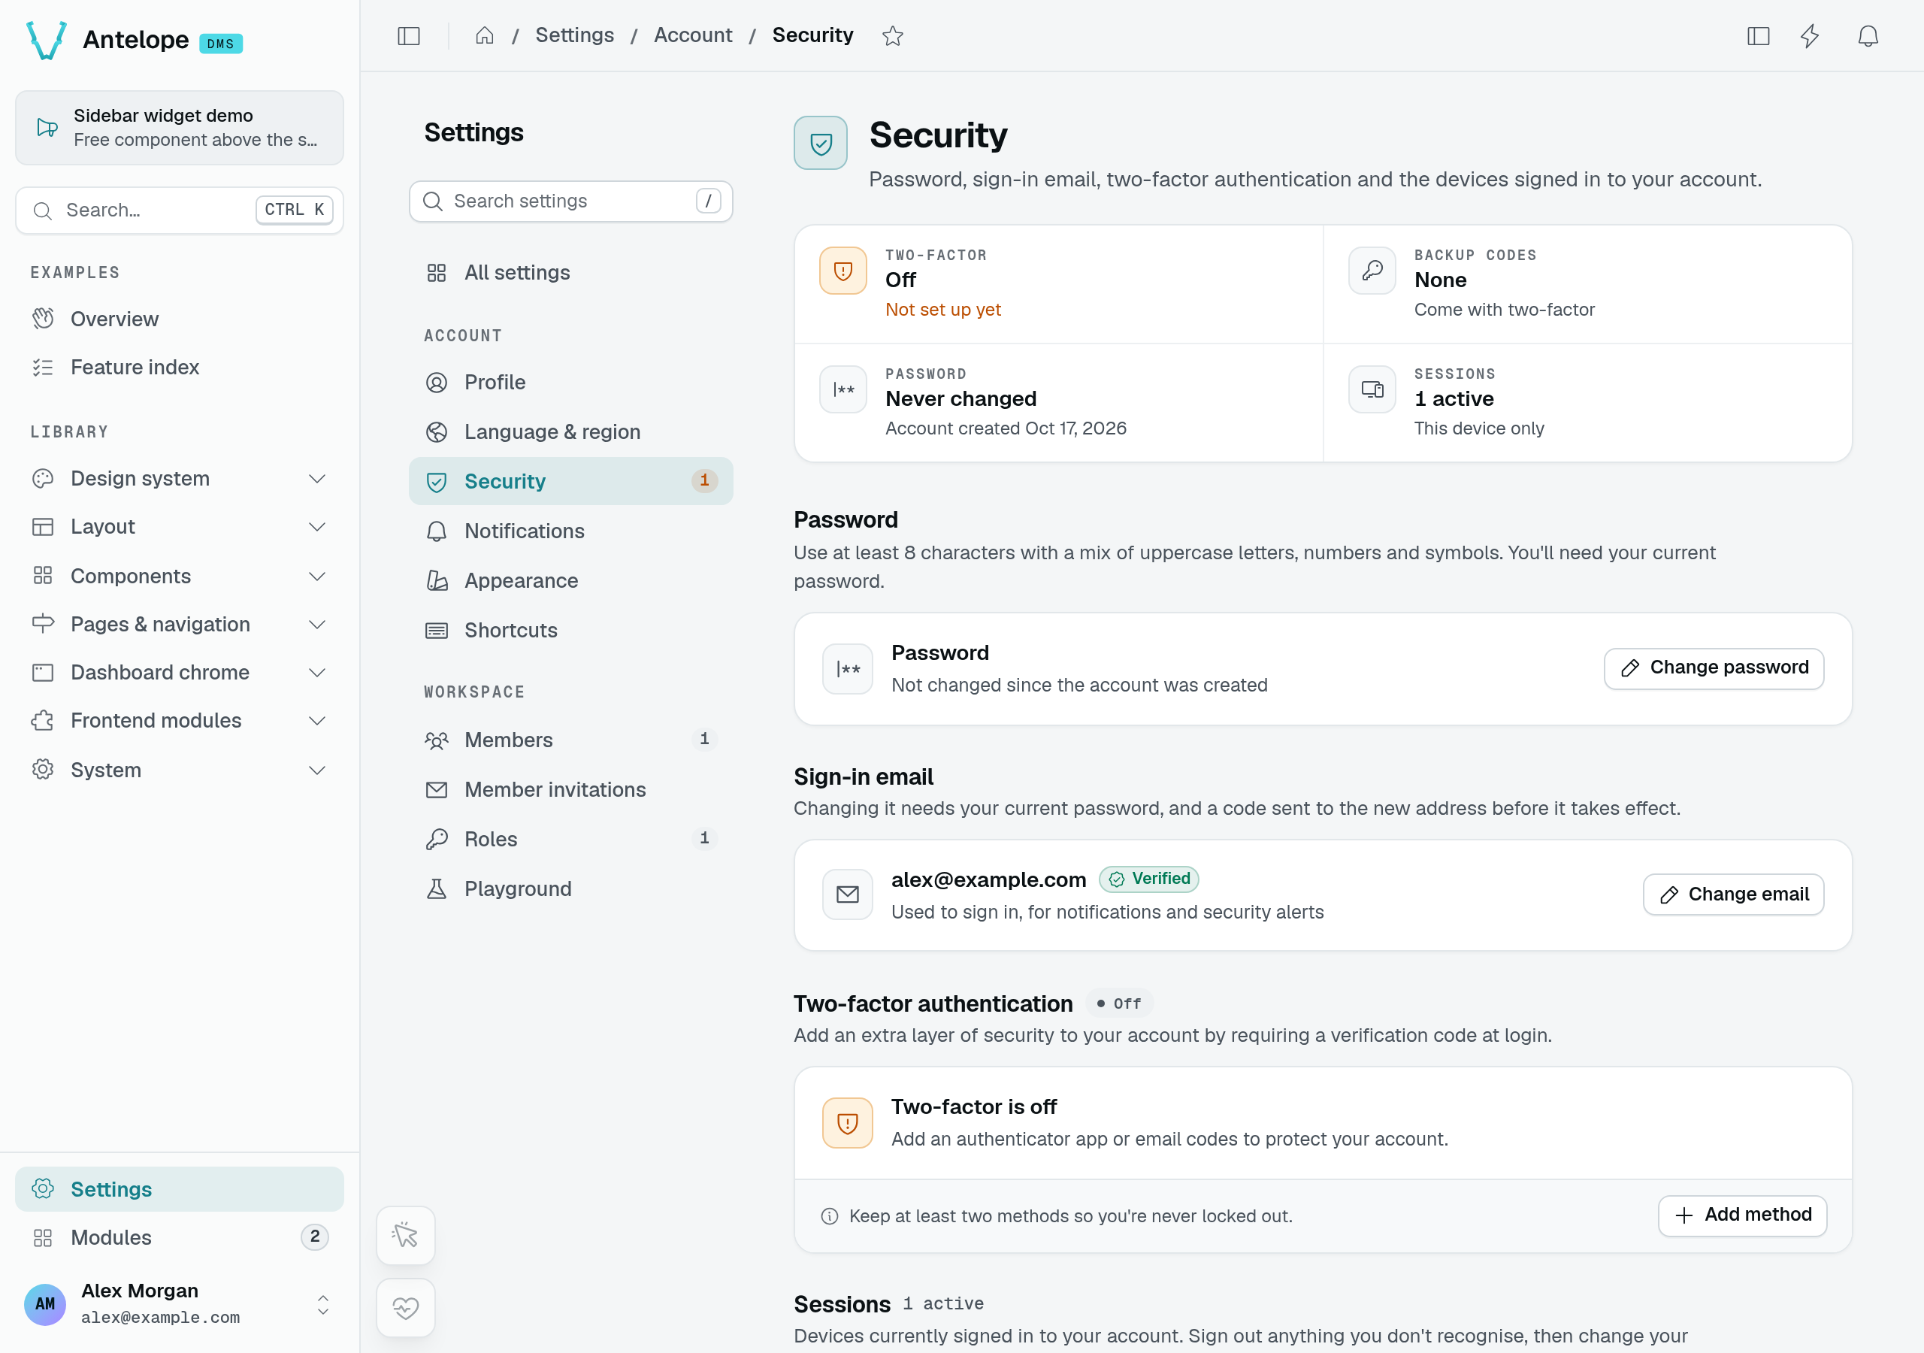This screenshot has width=1924, height=1353.
Task: Click the Antelope logo
Action: 46,41
